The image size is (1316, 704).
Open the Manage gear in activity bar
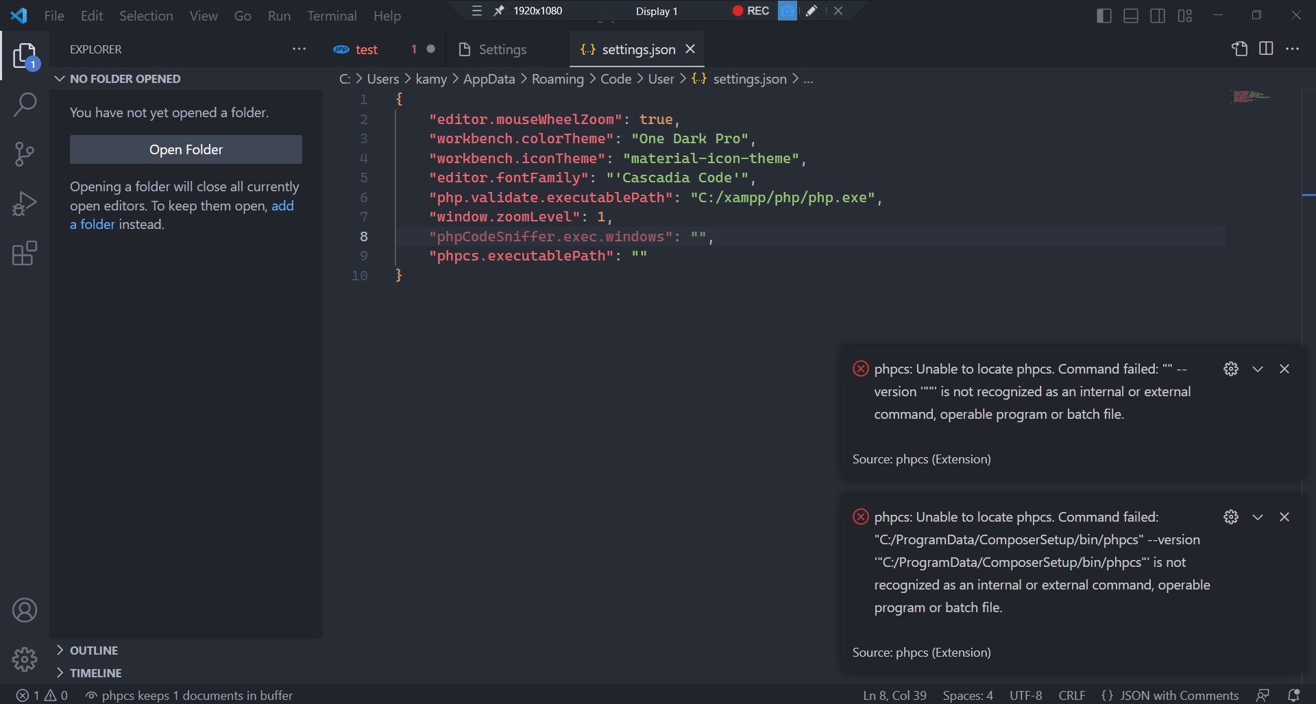[25, 659]
